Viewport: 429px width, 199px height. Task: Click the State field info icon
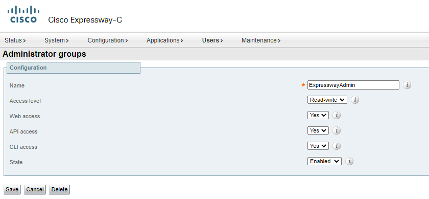349,162
